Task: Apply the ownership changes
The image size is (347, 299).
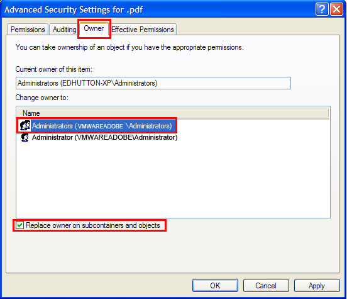Action: coord(317,286)
